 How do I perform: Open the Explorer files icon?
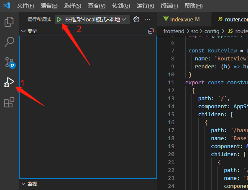9,22
